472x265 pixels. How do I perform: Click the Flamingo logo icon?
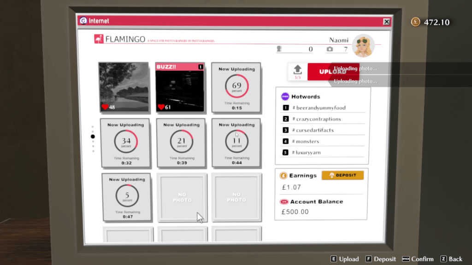click(99, 40)
